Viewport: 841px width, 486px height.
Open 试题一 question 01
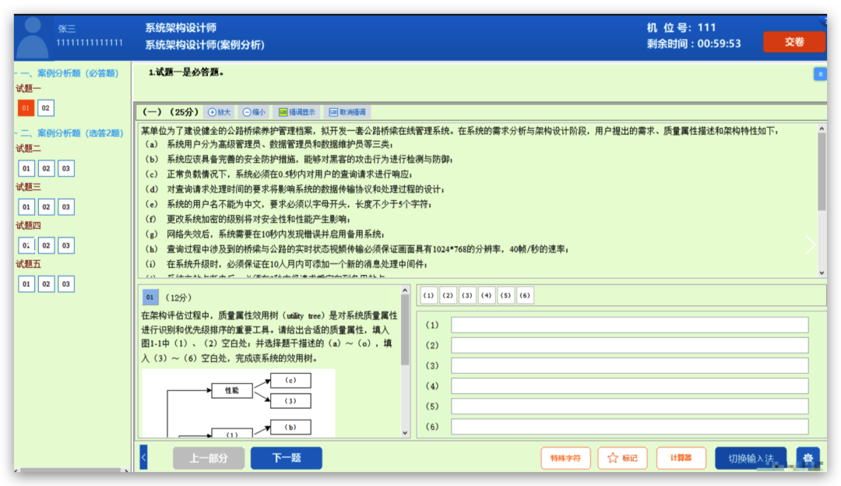[26, 107]
